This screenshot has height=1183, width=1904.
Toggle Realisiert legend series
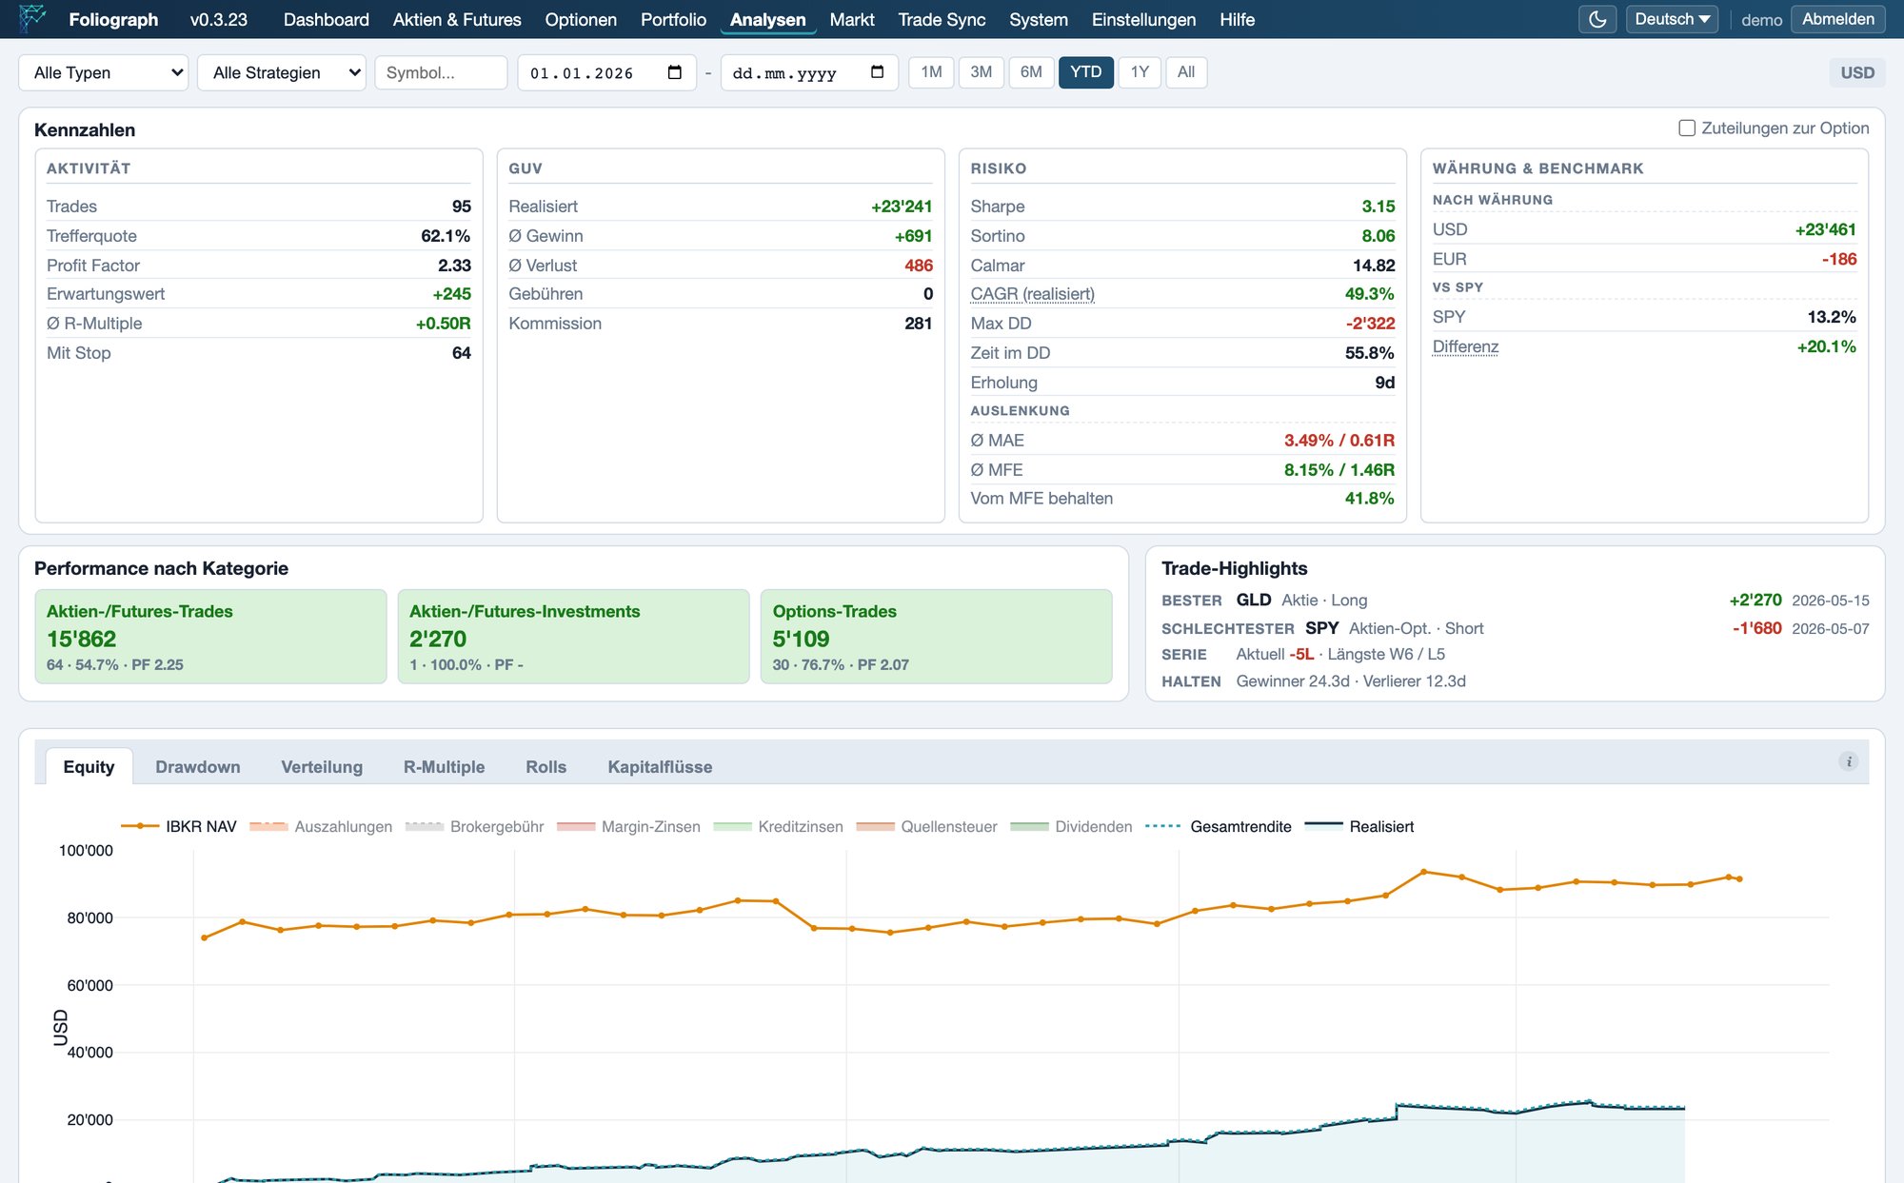coord(1359,826)
